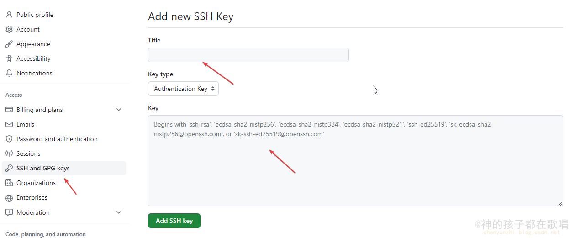Click the Account gear icon
Screen dimensions: 570x238
pyautogui.click(x=9, y=29)
